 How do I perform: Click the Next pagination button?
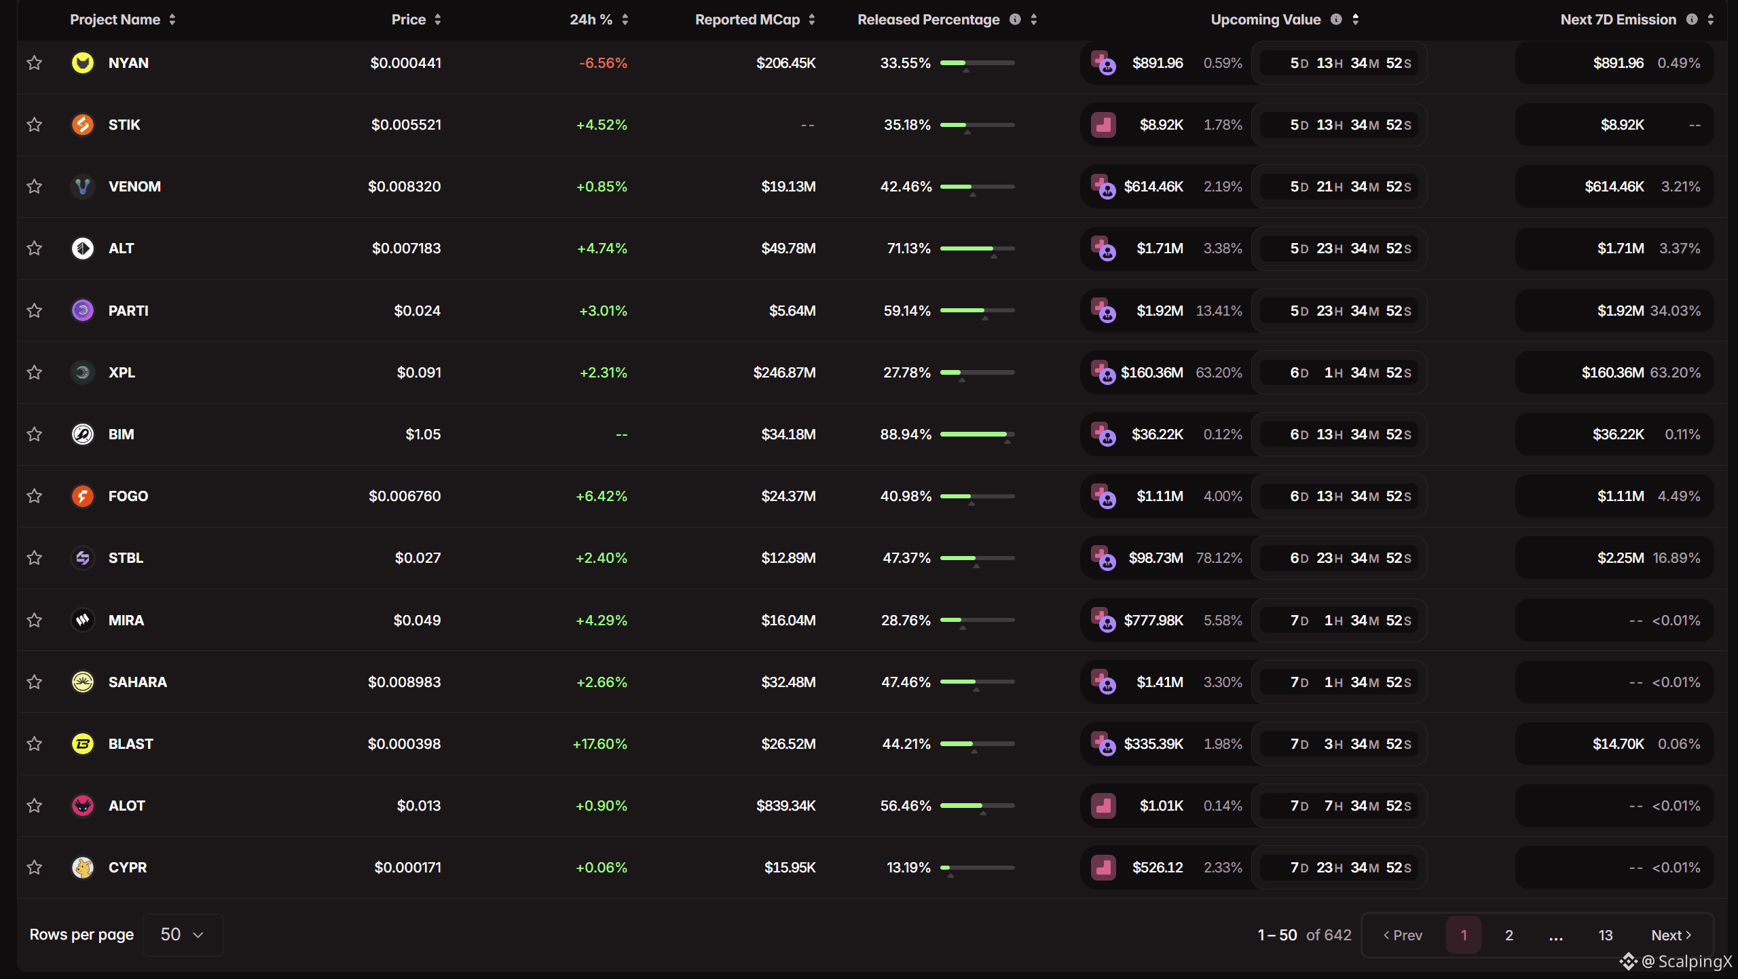pyautogui.click(x=1671, y=936)
